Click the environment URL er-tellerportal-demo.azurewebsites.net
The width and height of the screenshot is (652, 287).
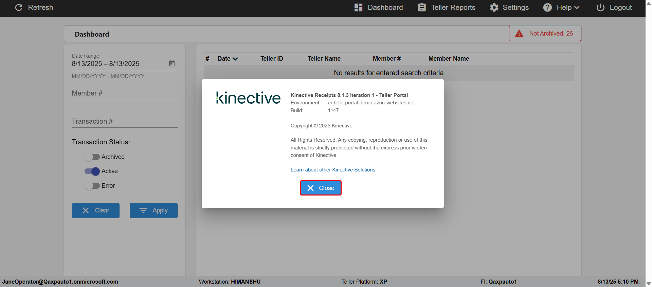pyautogui.click(x=371, y=103)
